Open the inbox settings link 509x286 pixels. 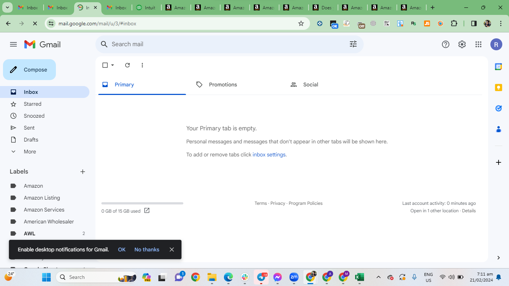(269, 155)
